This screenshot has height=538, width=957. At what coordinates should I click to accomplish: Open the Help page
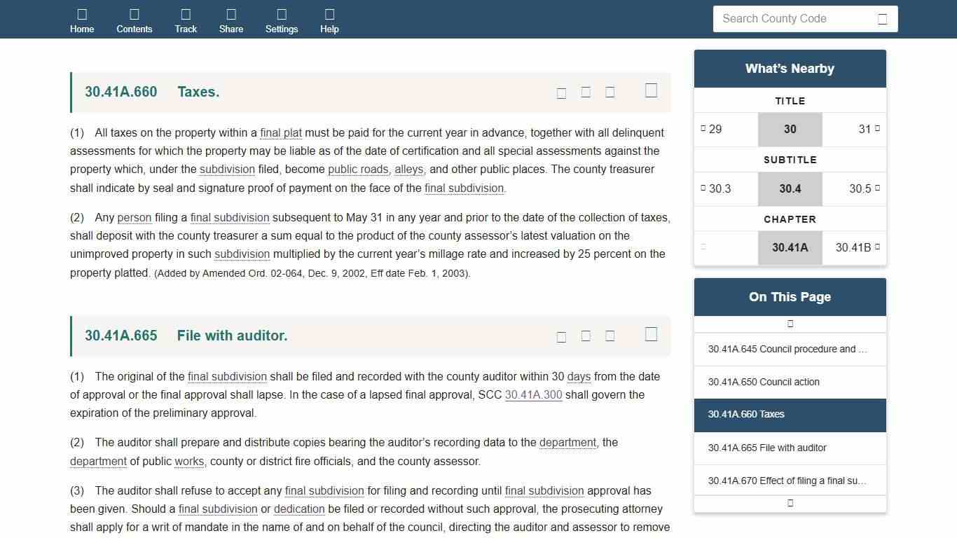(x=329, y=20)
